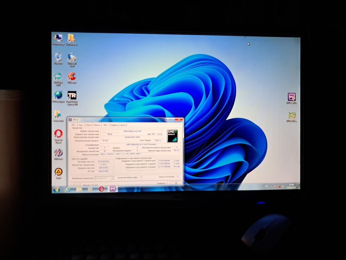Click the processor name field 'AMD Athlon II X3 450'
346x260 pixels.
click(x=132, y=131)
